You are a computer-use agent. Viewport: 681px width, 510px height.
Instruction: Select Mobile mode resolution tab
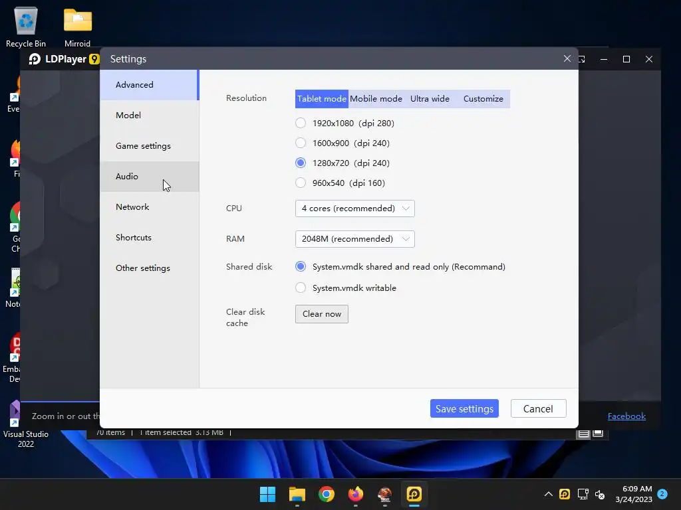[x=376, y=99]
